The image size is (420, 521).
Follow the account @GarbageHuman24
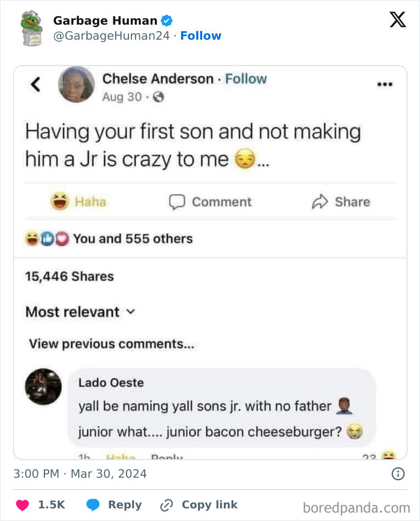coord(201,35)
